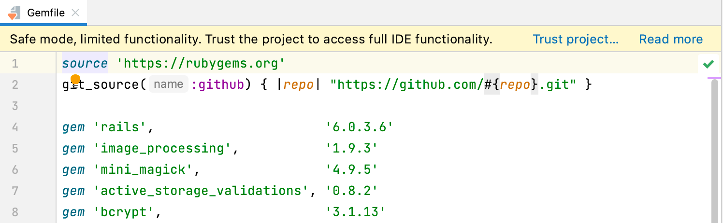This screenshot has width=723, height=223.
Task: Click line number 8 in the gutter
Action: coord(14,212)
